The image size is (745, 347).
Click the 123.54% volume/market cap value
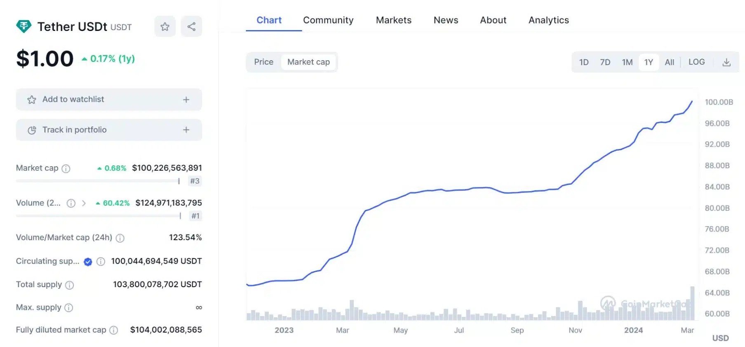pyautogui.click(x=186, y=238)
